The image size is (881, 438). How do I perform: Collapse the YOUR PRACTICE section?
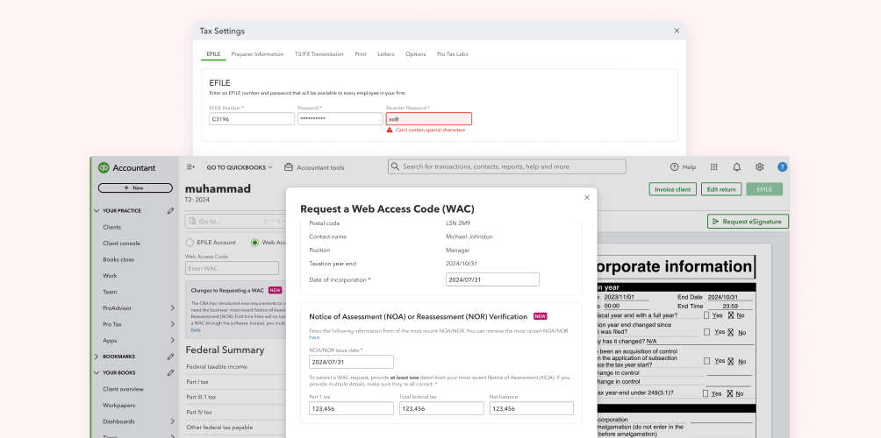point(96,211)
